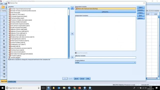The height and width of the screenshot is (90, 160).
Task: Click the Independent Variables list box
Action: click(105, 34)
